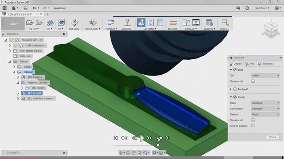Screen dimensions: 284x159
Task: Click the Setup Sheet icon in ACTIONS
Action: point(160,23)
